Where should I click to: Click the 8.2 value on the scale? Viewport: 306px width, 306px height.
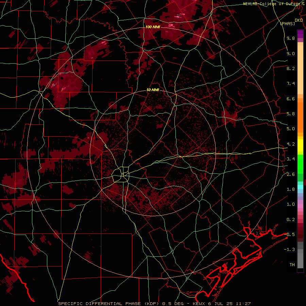[291, 69]
